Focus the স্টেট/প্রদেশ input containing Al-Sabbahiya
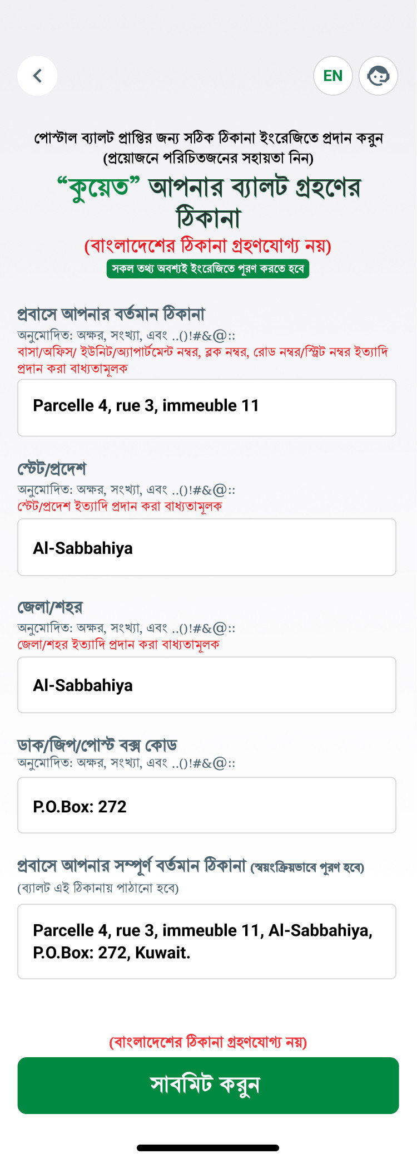This screenshot has height=1158, width=417. coord(207,547)
